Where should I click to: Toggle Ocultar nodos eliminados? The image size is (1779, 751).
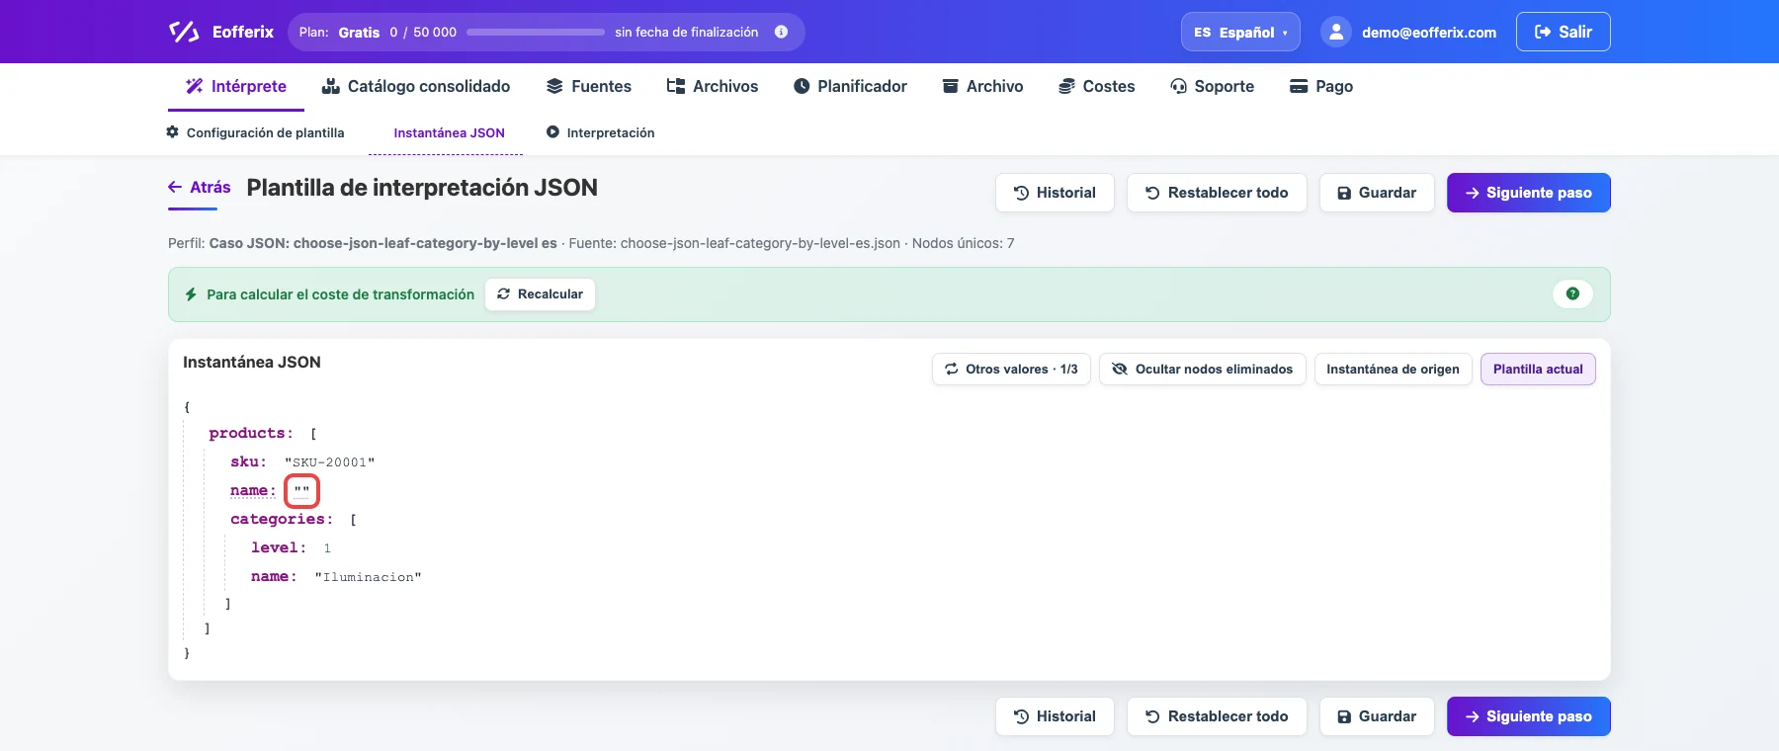[x=1203, y=369]
